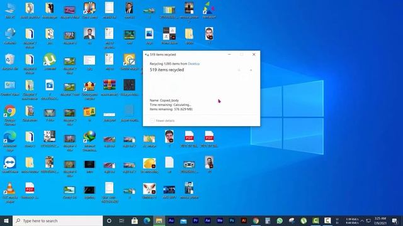Collapse dialog with Fewer details
The width and height of the screenshot is (403, 226).
[x=162, y=121]
